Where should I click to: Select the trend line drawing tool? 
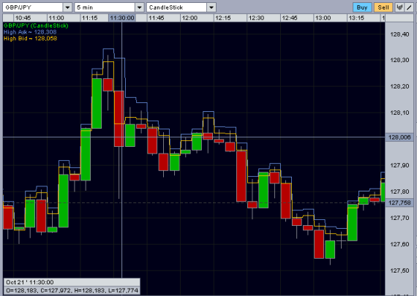[x=409, y=7]
